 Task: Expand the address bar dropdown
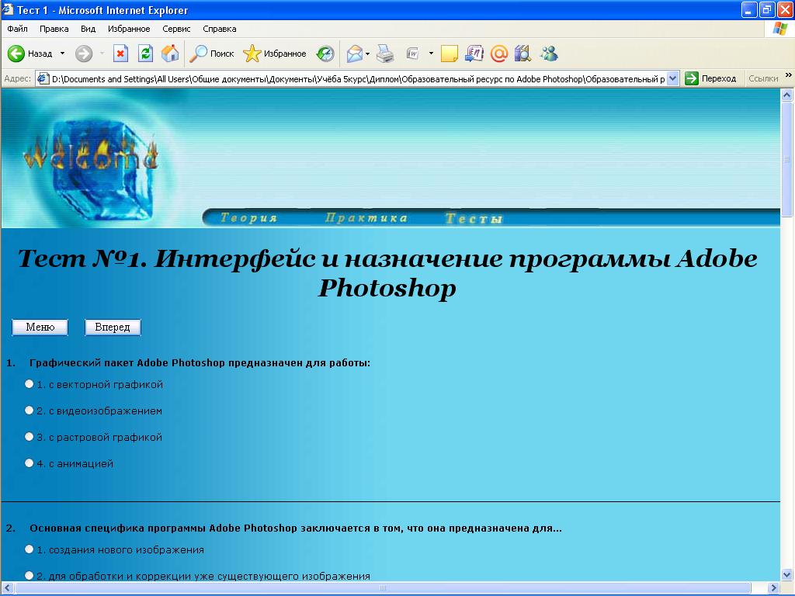tap(673, 78)
